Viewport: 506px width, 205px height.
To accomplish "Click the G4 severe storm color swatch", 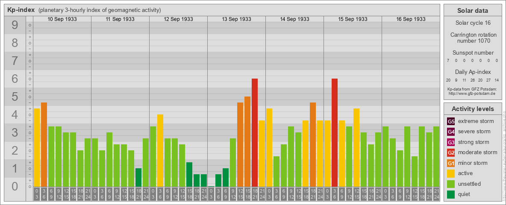I will (451, 132).
